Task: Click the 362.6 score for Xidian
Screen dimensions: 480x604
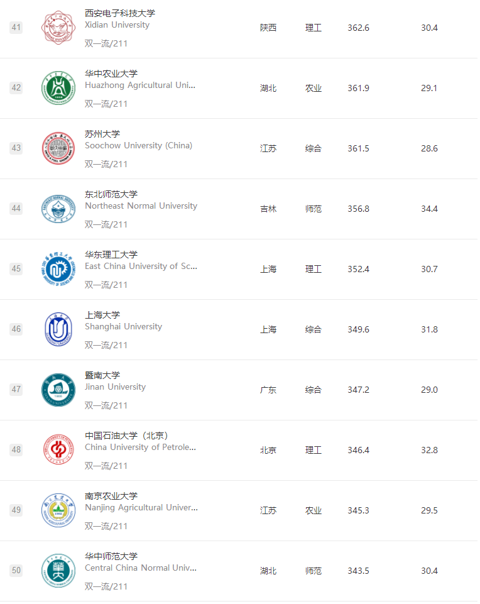Action: pyautogui.click(x=358, y=28)
